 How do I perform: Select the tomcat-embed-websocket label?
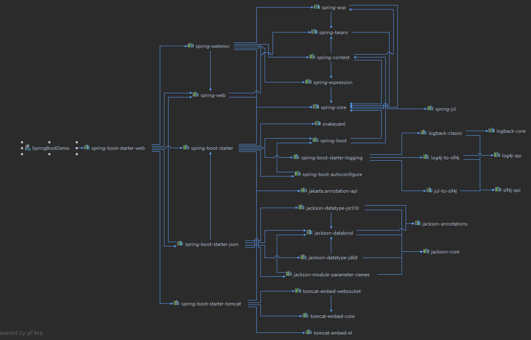point(332,291)
